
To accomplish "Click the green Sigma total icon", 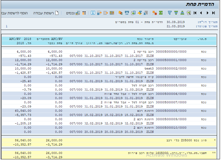I will (x=161, y=13).
